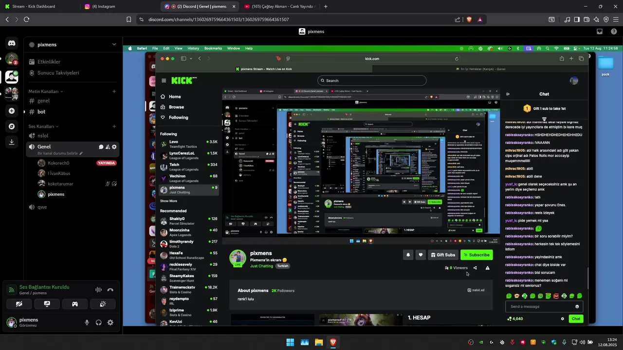
Task: Expand the pixmens server dropdown
Action: (114, 44)
